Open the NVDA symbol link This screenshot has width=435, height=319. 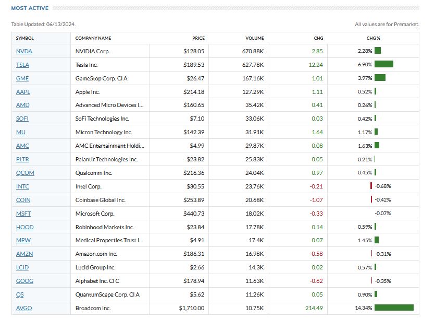pos(23,51)
